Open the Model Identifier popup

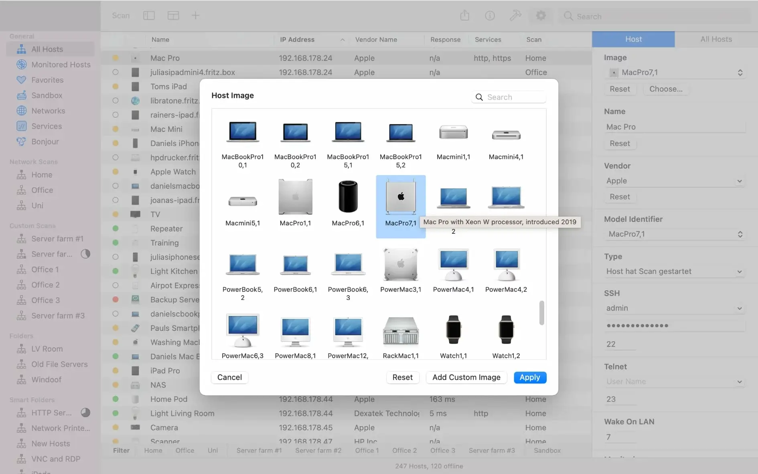tap(675, 234)
